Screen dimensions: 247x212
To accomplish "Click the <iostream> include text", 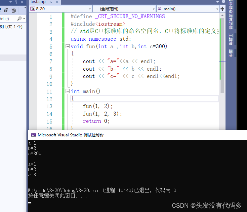I will point(110,24).
